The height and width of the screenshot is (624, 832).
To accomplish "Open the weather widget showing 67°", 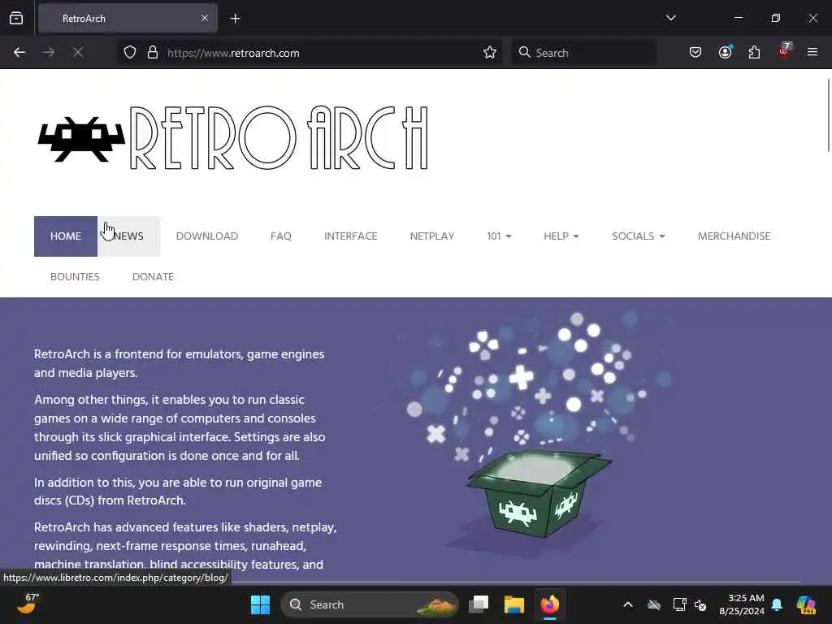I will pos(28,604).
